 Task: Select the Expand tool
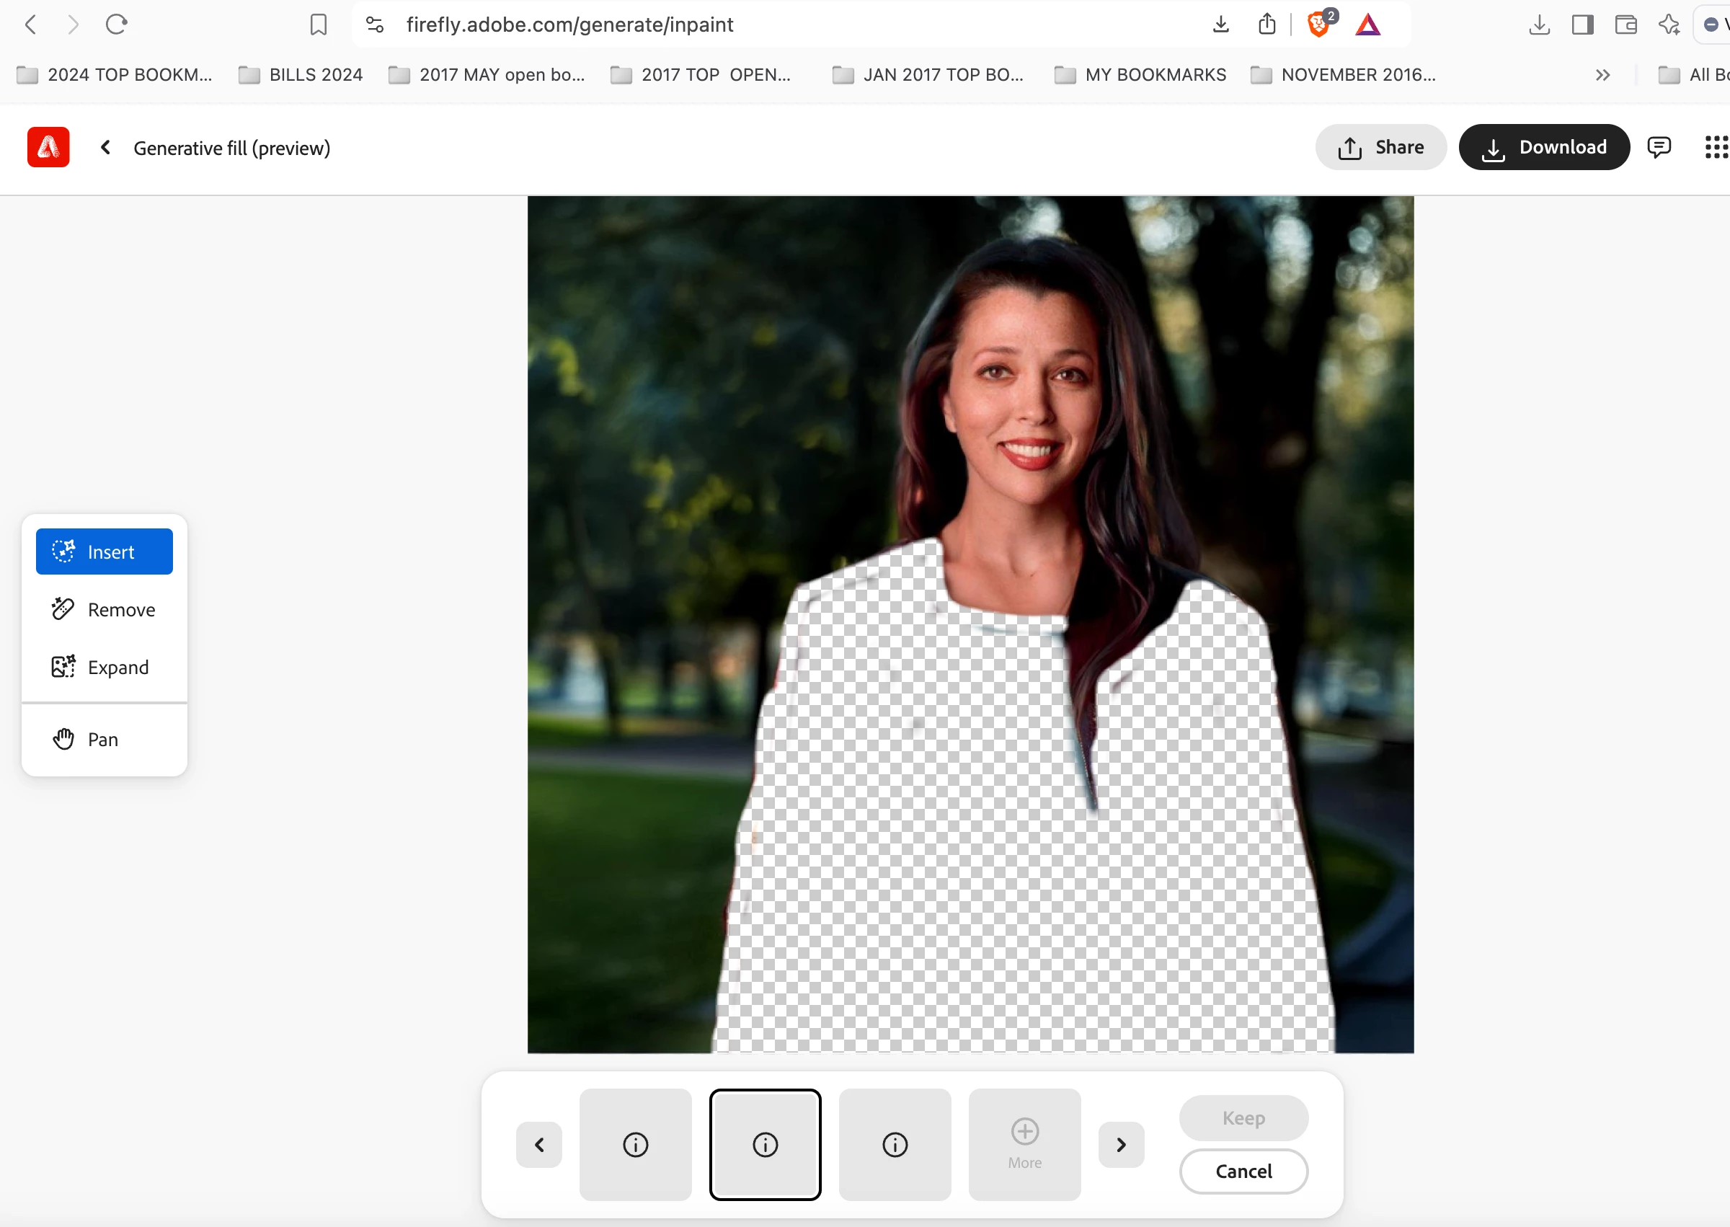point(105,666)
